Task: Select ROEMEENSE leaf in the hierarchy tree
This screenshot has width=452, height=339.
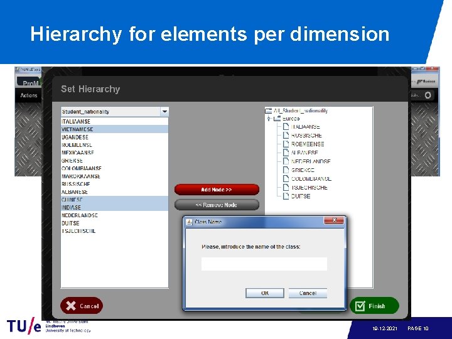Action: 308,144
